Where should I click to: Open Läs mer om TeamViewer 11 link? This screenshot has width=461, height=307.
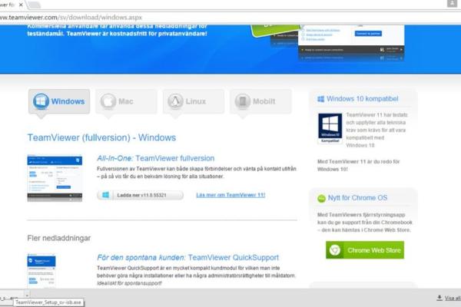(230, 195)
